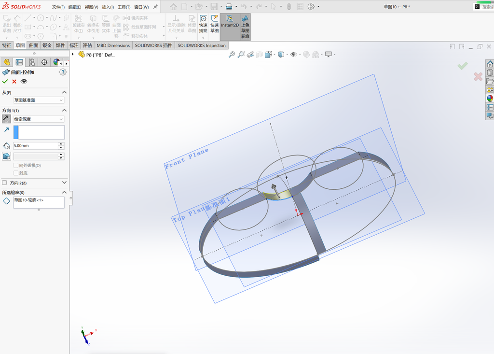This screenshot has width=494, height=354.
Task: Open the ConfigurationManager tab
Action: (x=31, y=62)
